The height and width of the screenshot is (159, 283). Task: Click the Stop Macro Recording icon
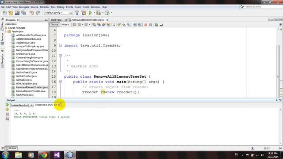pyautogui.click(x=150, y=25)
